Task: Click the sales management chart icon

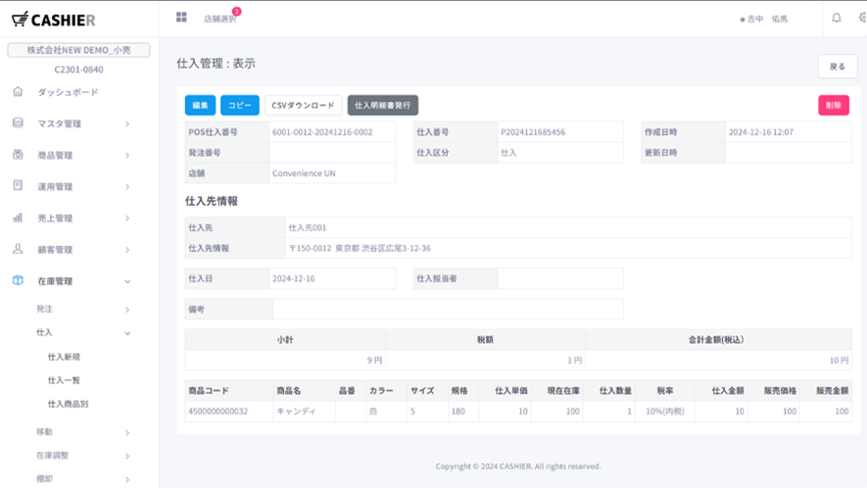Action: click(18, 218)
